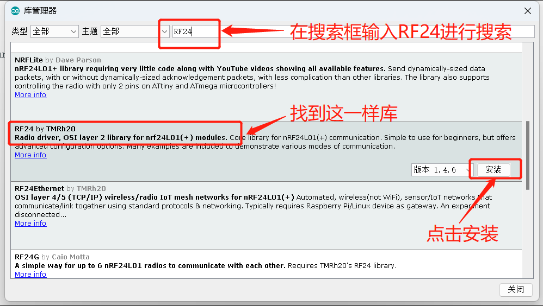The image size is (543, 306).
Task: Open More info link under RF24G
Action: (30, 274)
